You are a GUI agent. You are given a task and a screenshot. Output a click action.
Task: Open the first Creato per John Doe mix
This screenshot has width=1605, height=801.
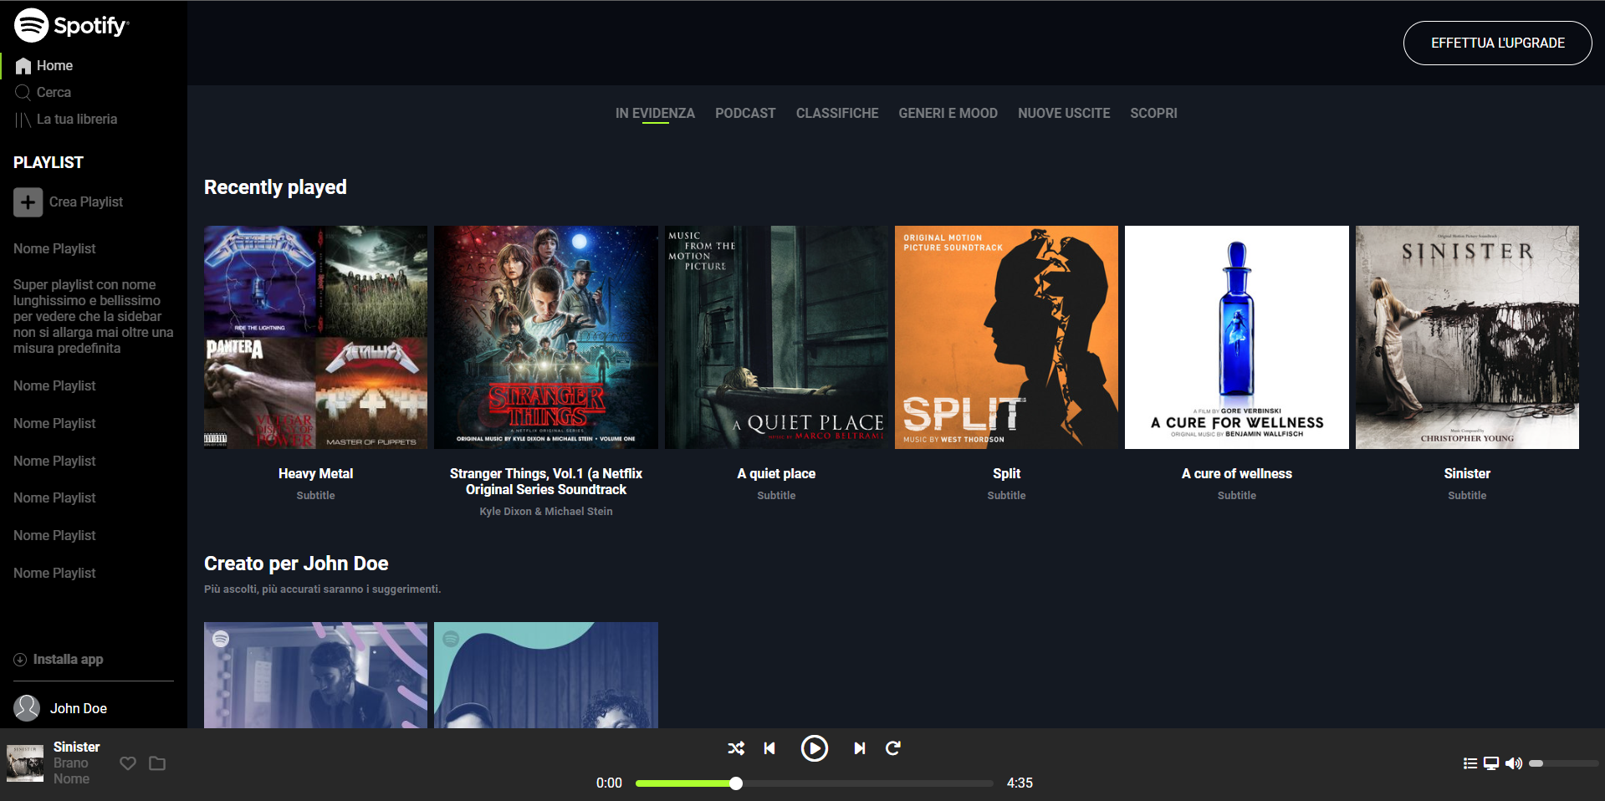315,675
